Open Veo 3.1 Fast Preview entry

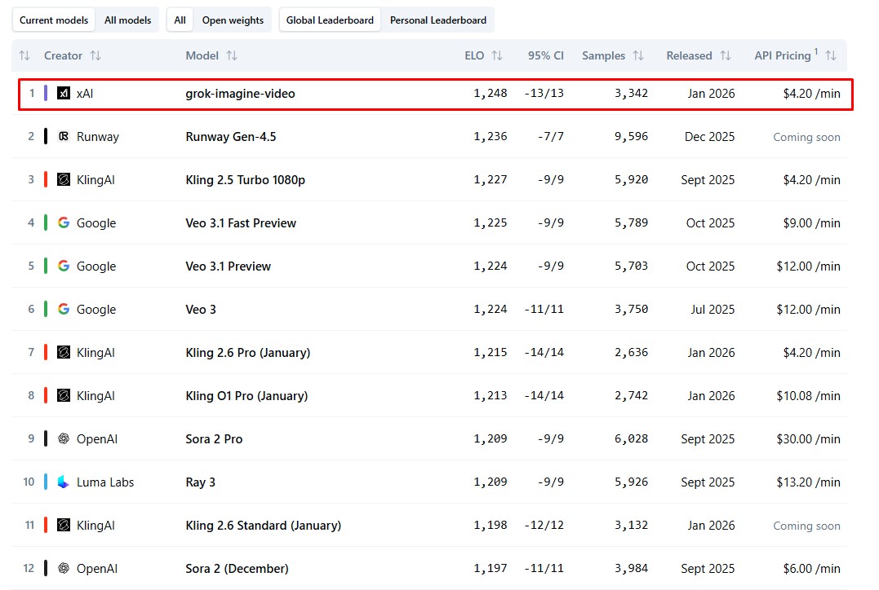click(241, 222)
